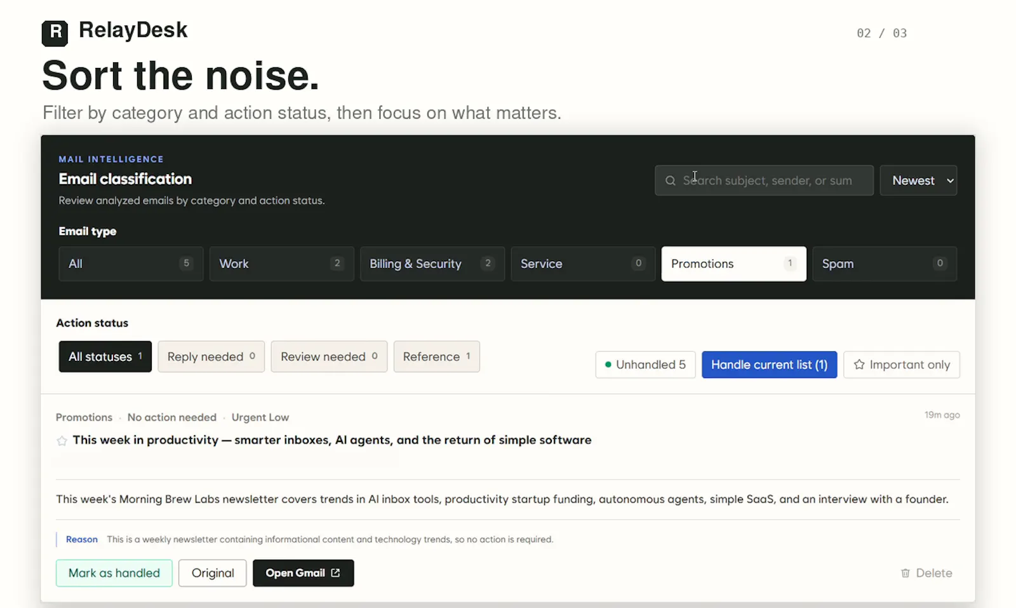
Task: Mark the email as handled
Action: 114,573
